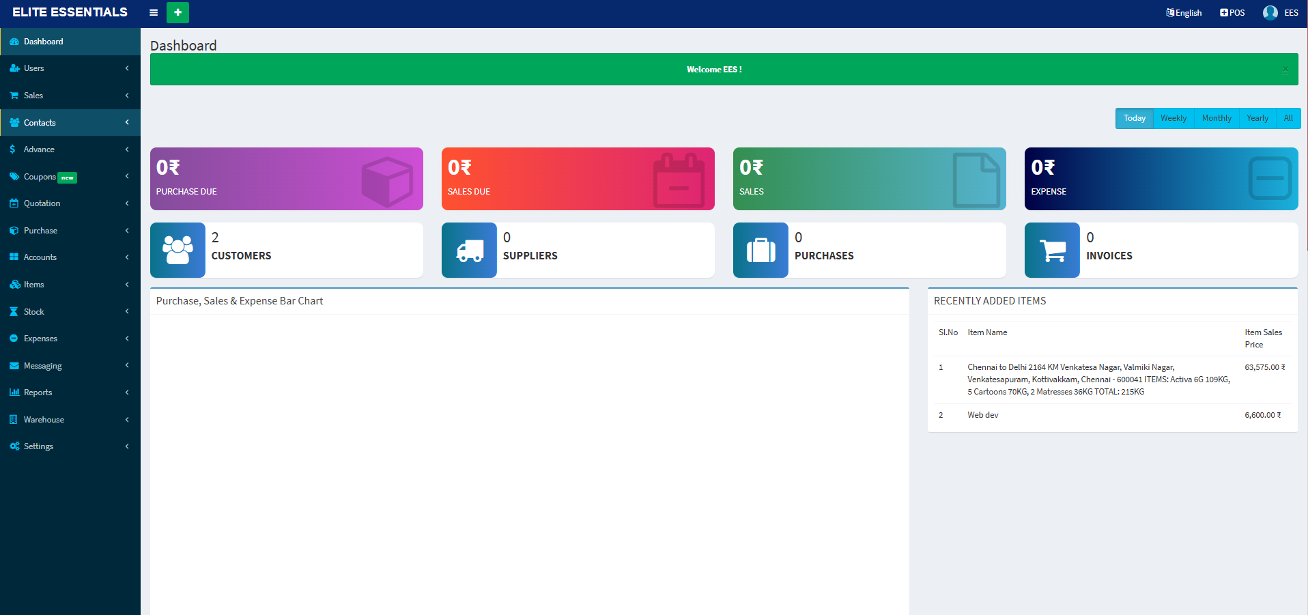Image resolution: width=1308 pixels, height=615 pixels.
Task: Click the Customers people icon tile
Action: click(x=177, y=250)
